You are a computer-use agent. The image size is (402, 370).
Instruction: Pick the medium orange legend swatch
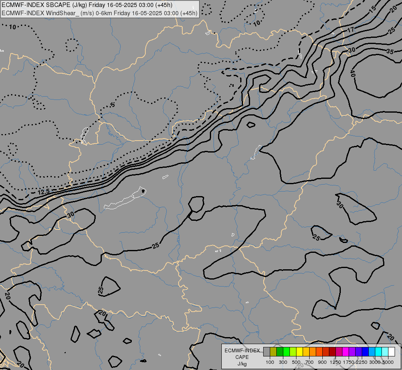[313, 352]
